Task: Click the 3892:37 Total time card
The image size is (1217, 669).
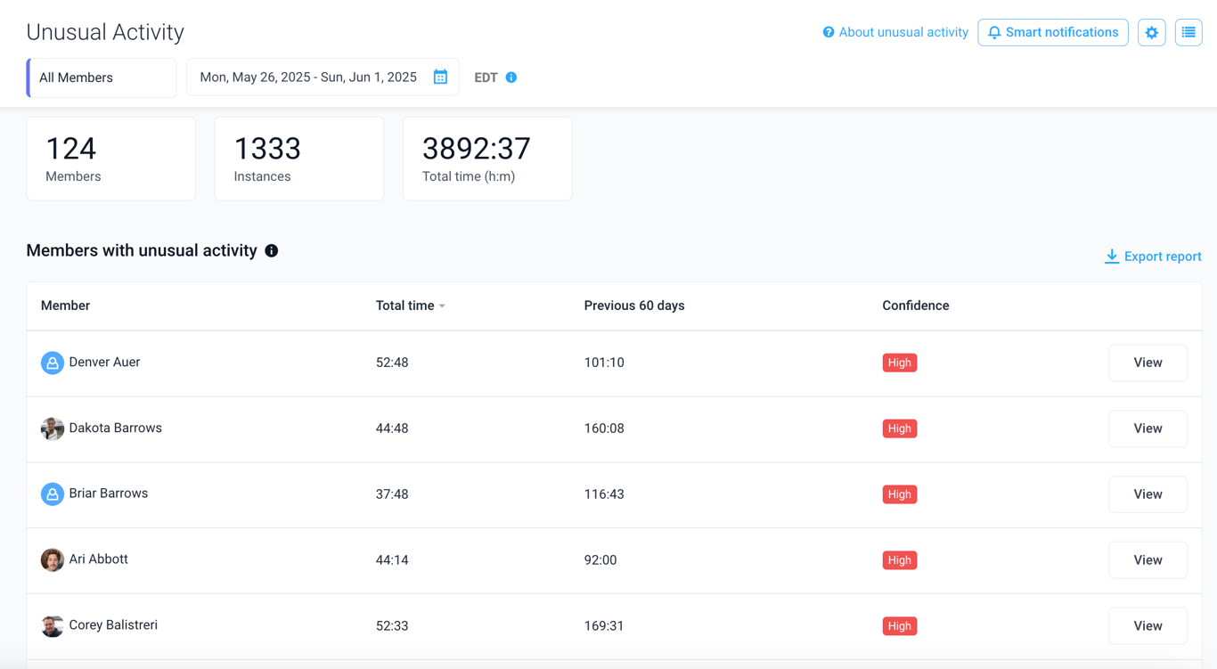Action: [487, 159]
